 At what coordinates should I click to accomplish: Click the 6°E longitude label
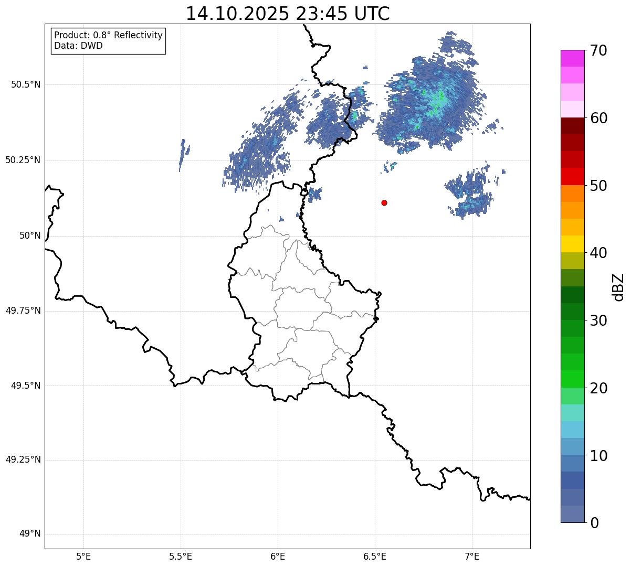(278, 556)
